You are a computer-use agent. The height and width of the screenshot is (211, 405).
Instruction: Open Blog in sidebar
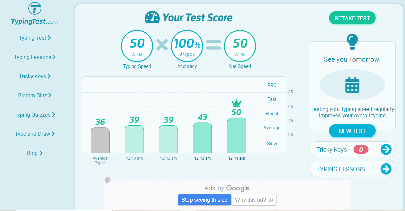(x=34, y=153)
